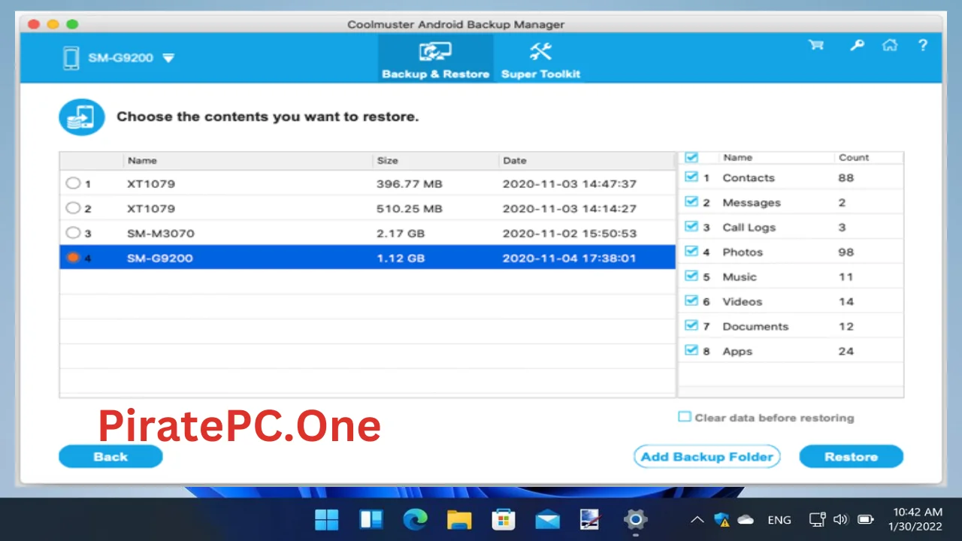Uncheck the Messages checkbox

point(691,202)
